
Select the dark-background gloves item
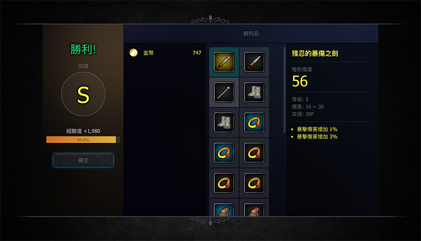(254, 209)
